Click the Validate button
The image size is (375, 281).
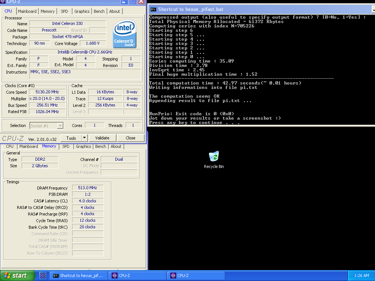[x=103, y=138]
